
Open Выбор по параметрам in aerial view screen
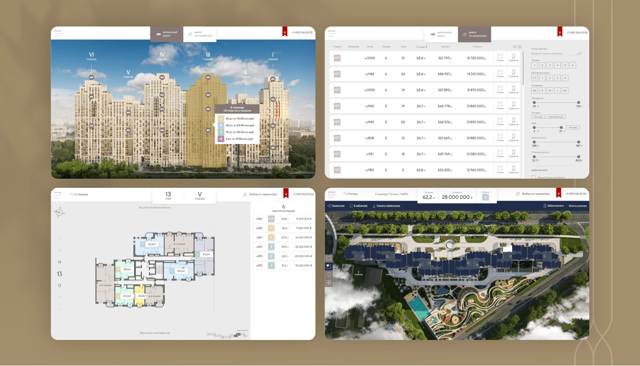click(533, 194)
